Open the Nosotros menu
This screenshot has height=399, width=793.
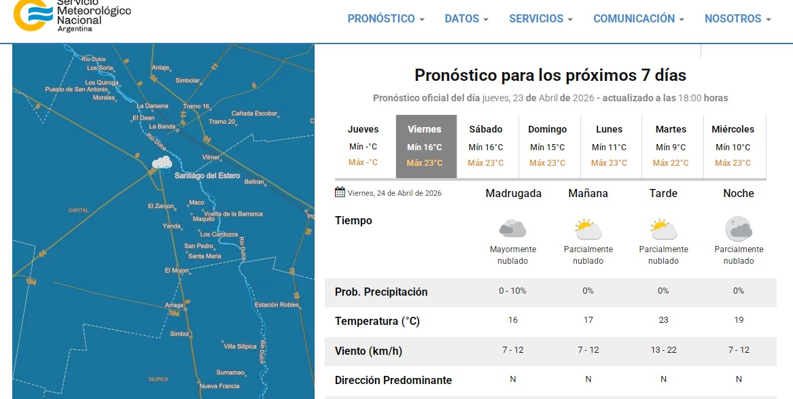point(737,19)
